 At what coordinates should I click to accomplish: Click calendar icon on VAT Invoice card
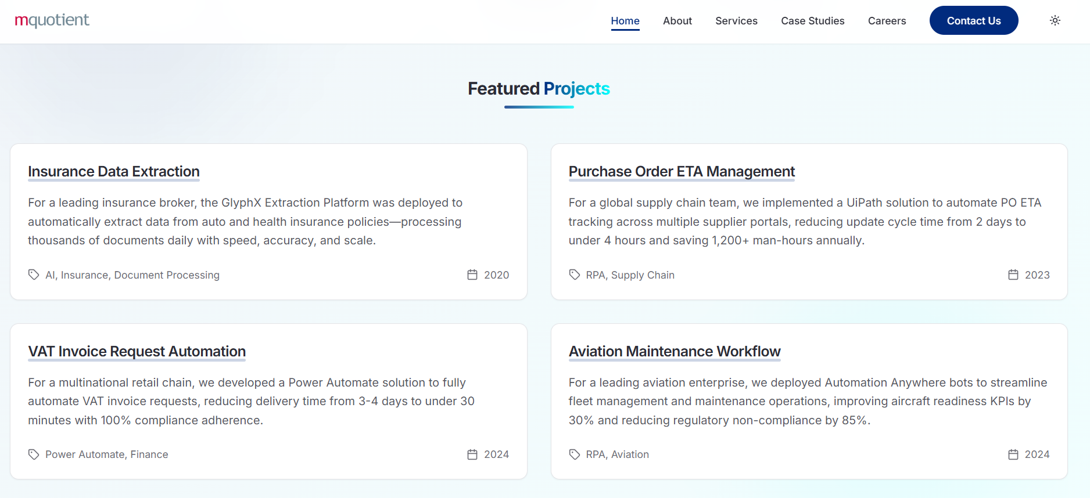click(x=472, y=454)
